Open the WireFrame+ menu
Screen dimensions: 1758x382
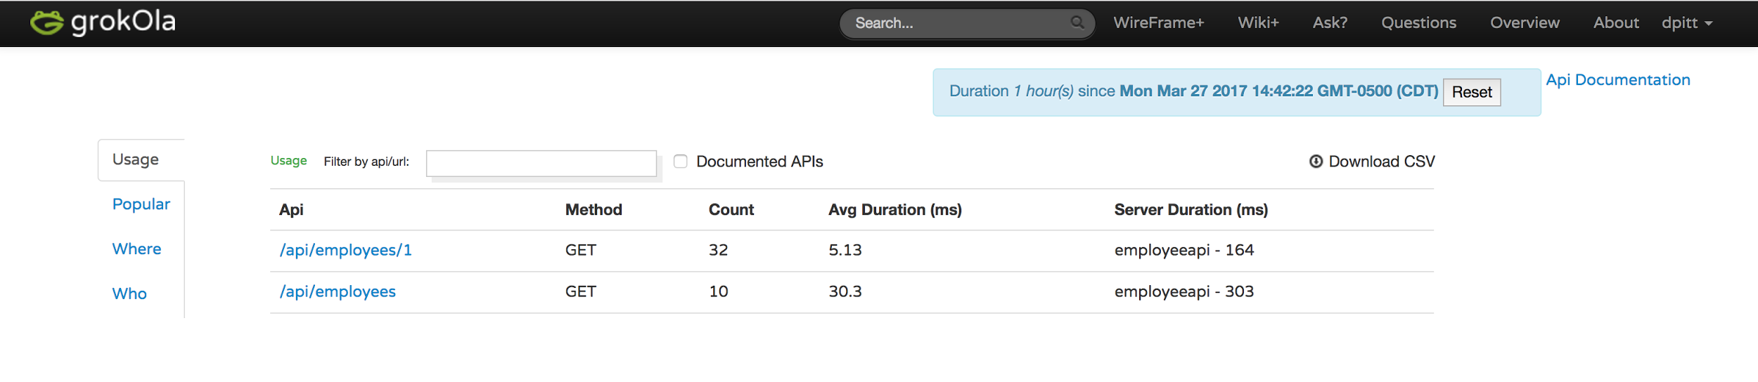click(1158, 22)
